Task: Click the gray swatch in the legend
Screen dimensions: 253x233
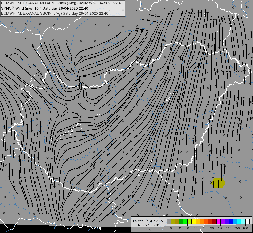Action: point(169,221)
